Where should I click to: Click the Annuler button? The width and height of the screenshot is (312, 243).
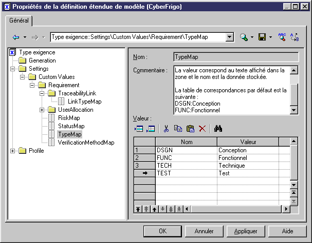[205, 231]
